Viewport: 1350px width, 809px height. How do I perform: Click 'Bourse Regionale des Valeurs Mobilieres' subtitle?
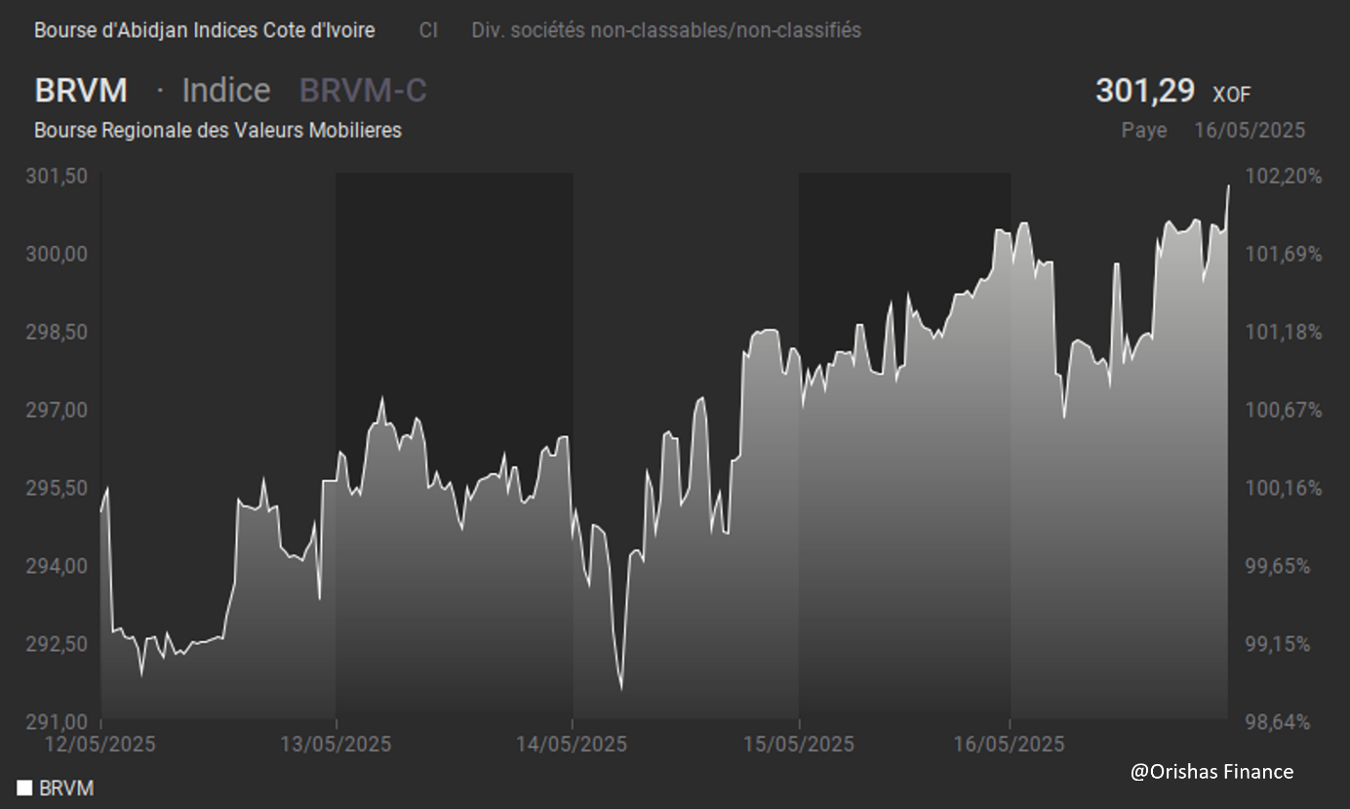pyautogui.click(x=218, y=130)
